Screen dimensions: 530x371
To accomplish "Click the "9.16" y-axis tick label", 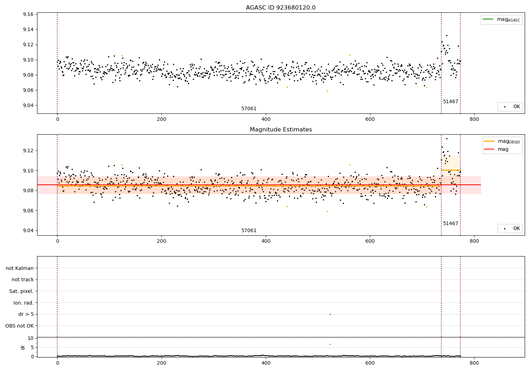I will (28, 14).
